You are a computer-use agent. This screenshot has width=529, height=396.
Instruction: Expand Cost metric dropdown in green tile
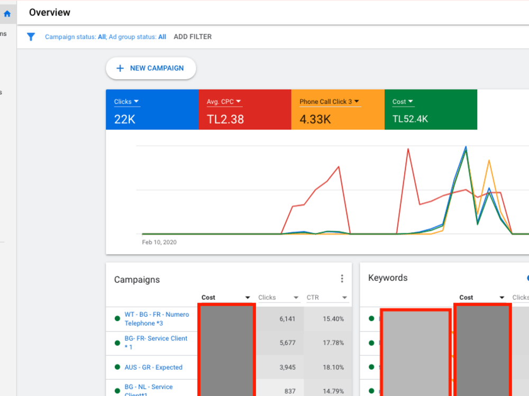[x=403, y=102]
